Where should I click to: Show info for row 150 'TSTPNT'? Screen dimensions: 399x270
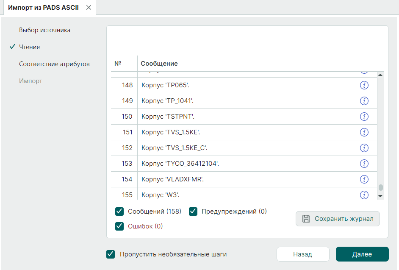click(x=363, y=117)
